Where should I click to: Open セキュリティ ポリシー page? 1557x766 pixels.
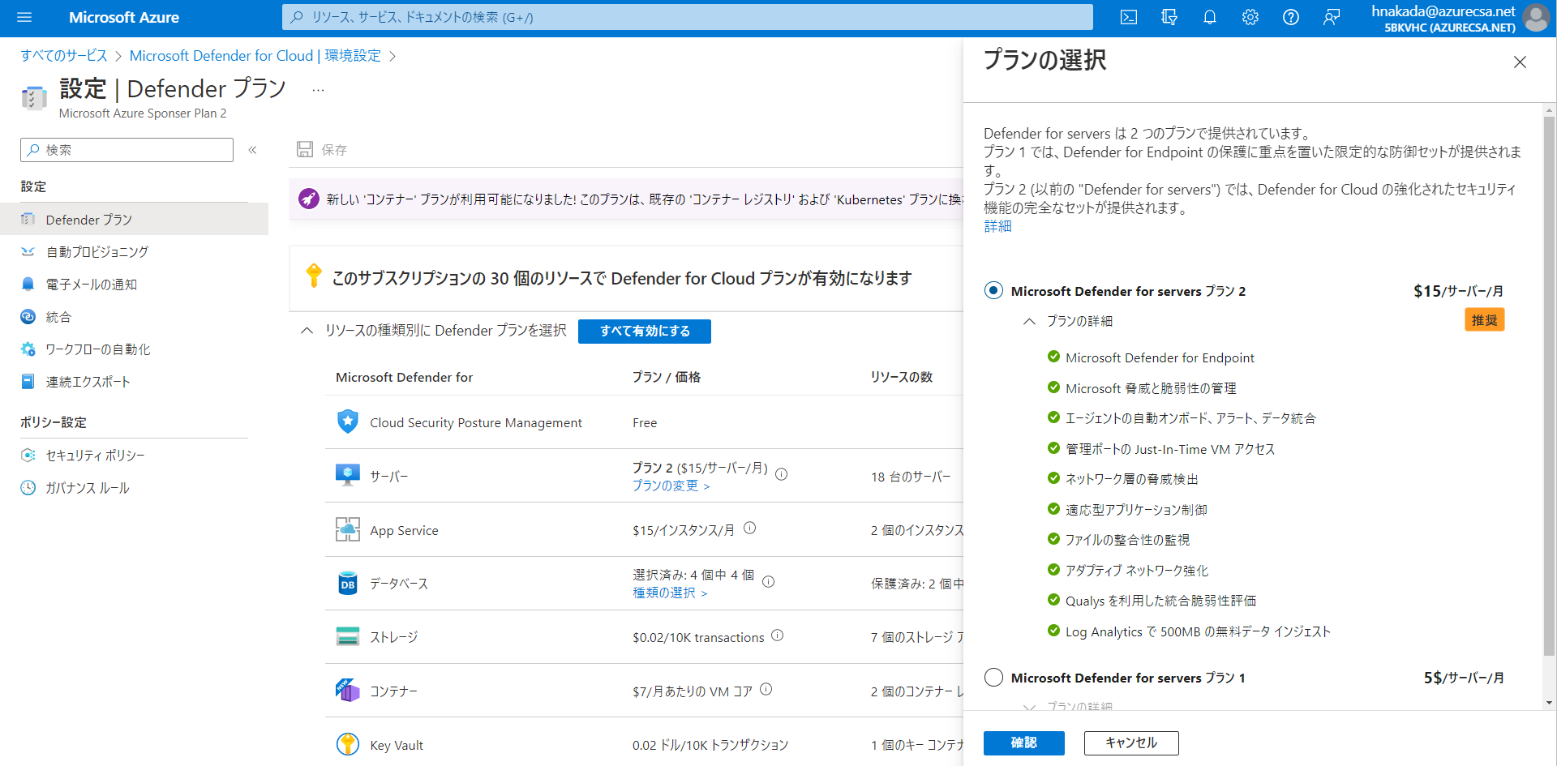click(134, 456)
